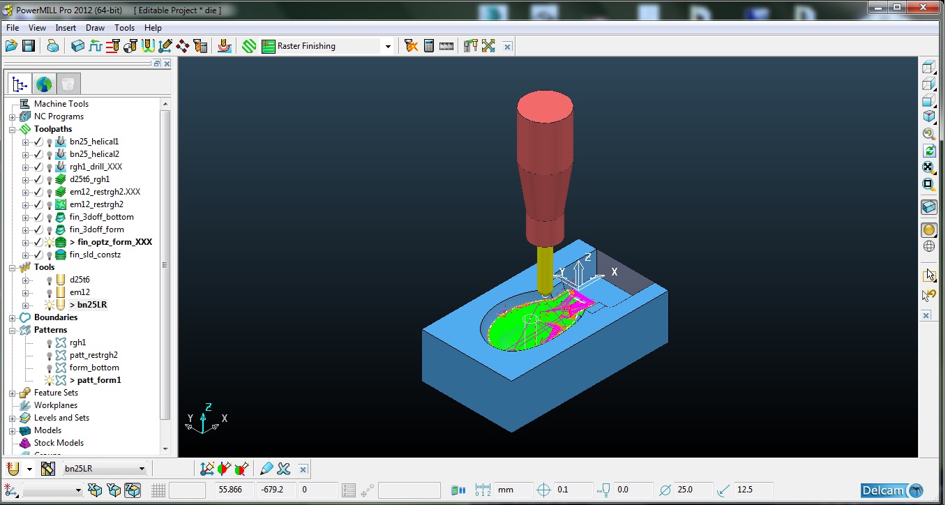Click the calculator icon in main toolbar
The image size is (948, 505).
pos(429,46)
